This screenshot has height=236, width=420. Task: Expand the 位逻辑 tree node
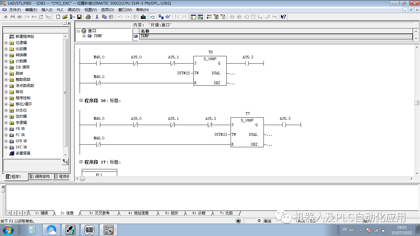tap(6, 43)
